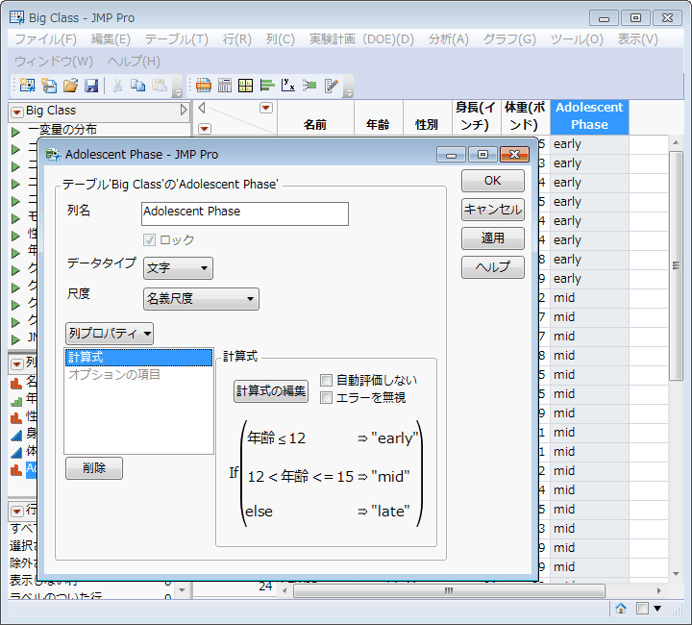Viewport: 692px width, 625px height.
Task: Click the Copy icon in toolbar
Action: [137, 86]
